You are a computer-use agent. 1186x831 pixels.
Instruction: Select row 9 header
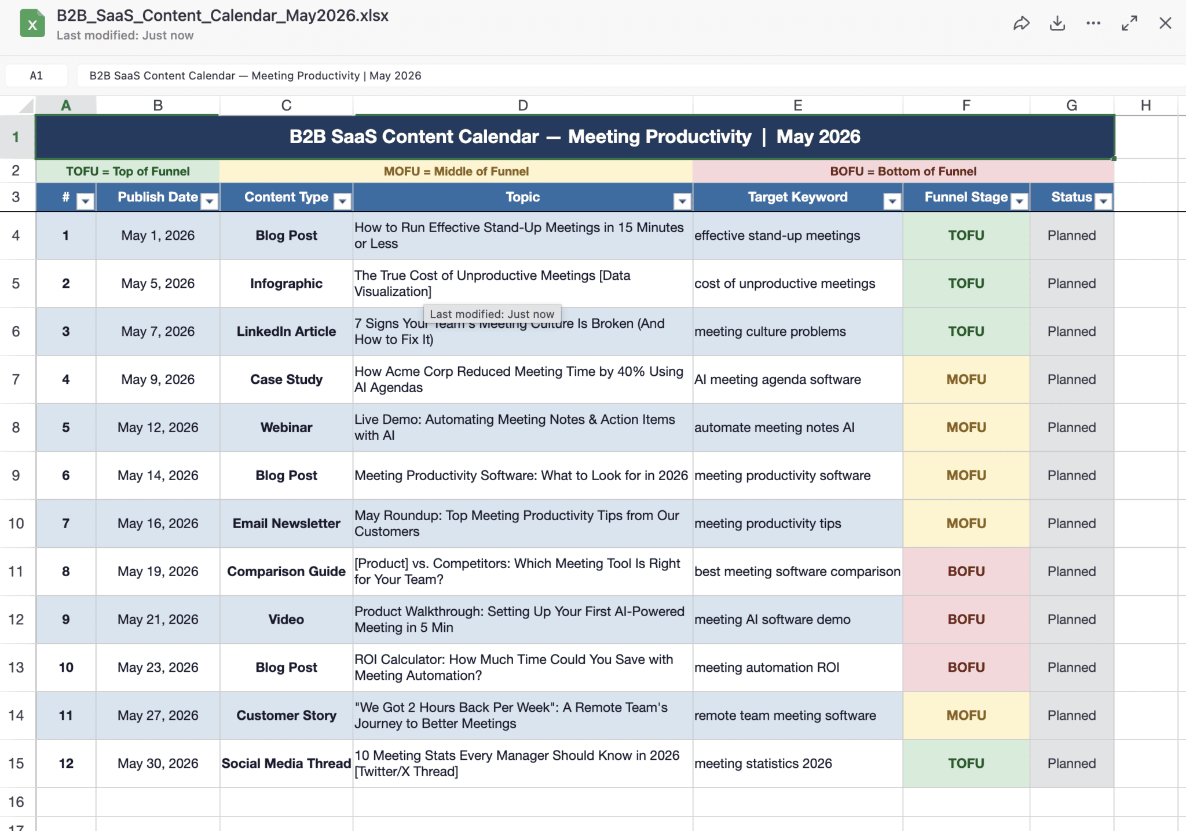[x=16, y=475]
